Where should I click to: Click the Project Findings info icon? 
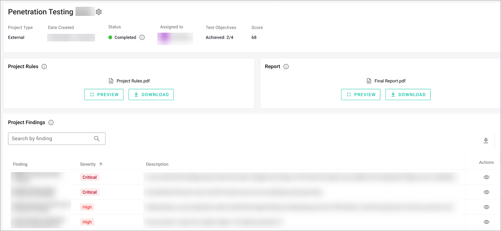click(x=51, y=123)
